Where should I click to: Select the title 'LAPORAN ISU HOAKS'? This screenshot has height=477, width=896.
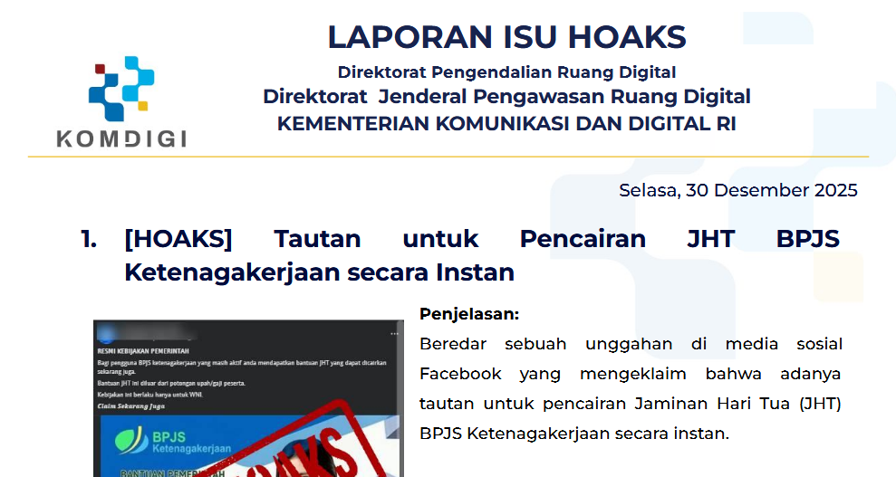[x=506, y=37]
